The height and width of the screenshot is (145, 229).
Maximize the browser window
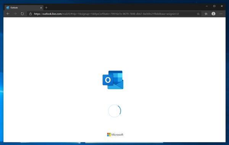pos(214,6)
